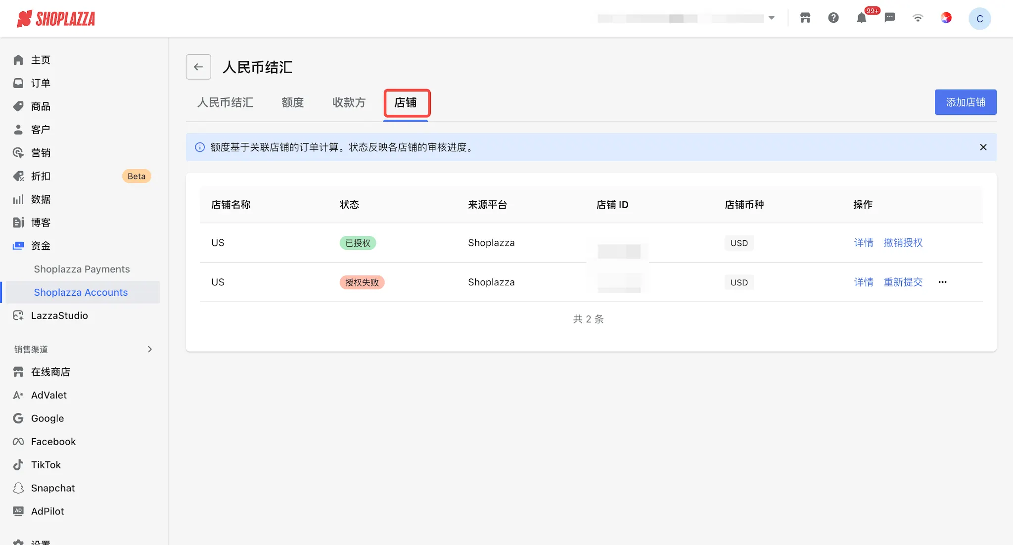Click the AdPilot icon

(x=18, y=511)
